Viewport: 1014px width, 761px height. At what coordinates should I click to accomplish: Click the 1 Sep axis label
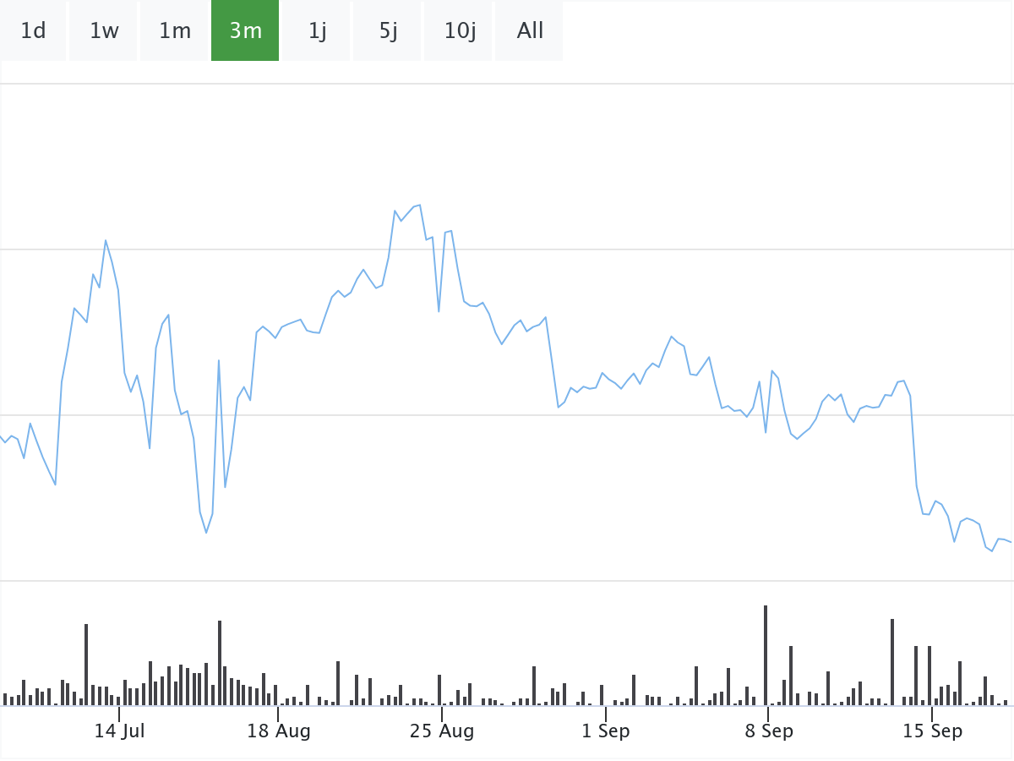pyautogui.click(x=605, y=731)
